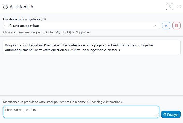The height and width of the screenshot is (123, 183).
Task: Click the text area resize grip
Action: [x=157, y=116]
